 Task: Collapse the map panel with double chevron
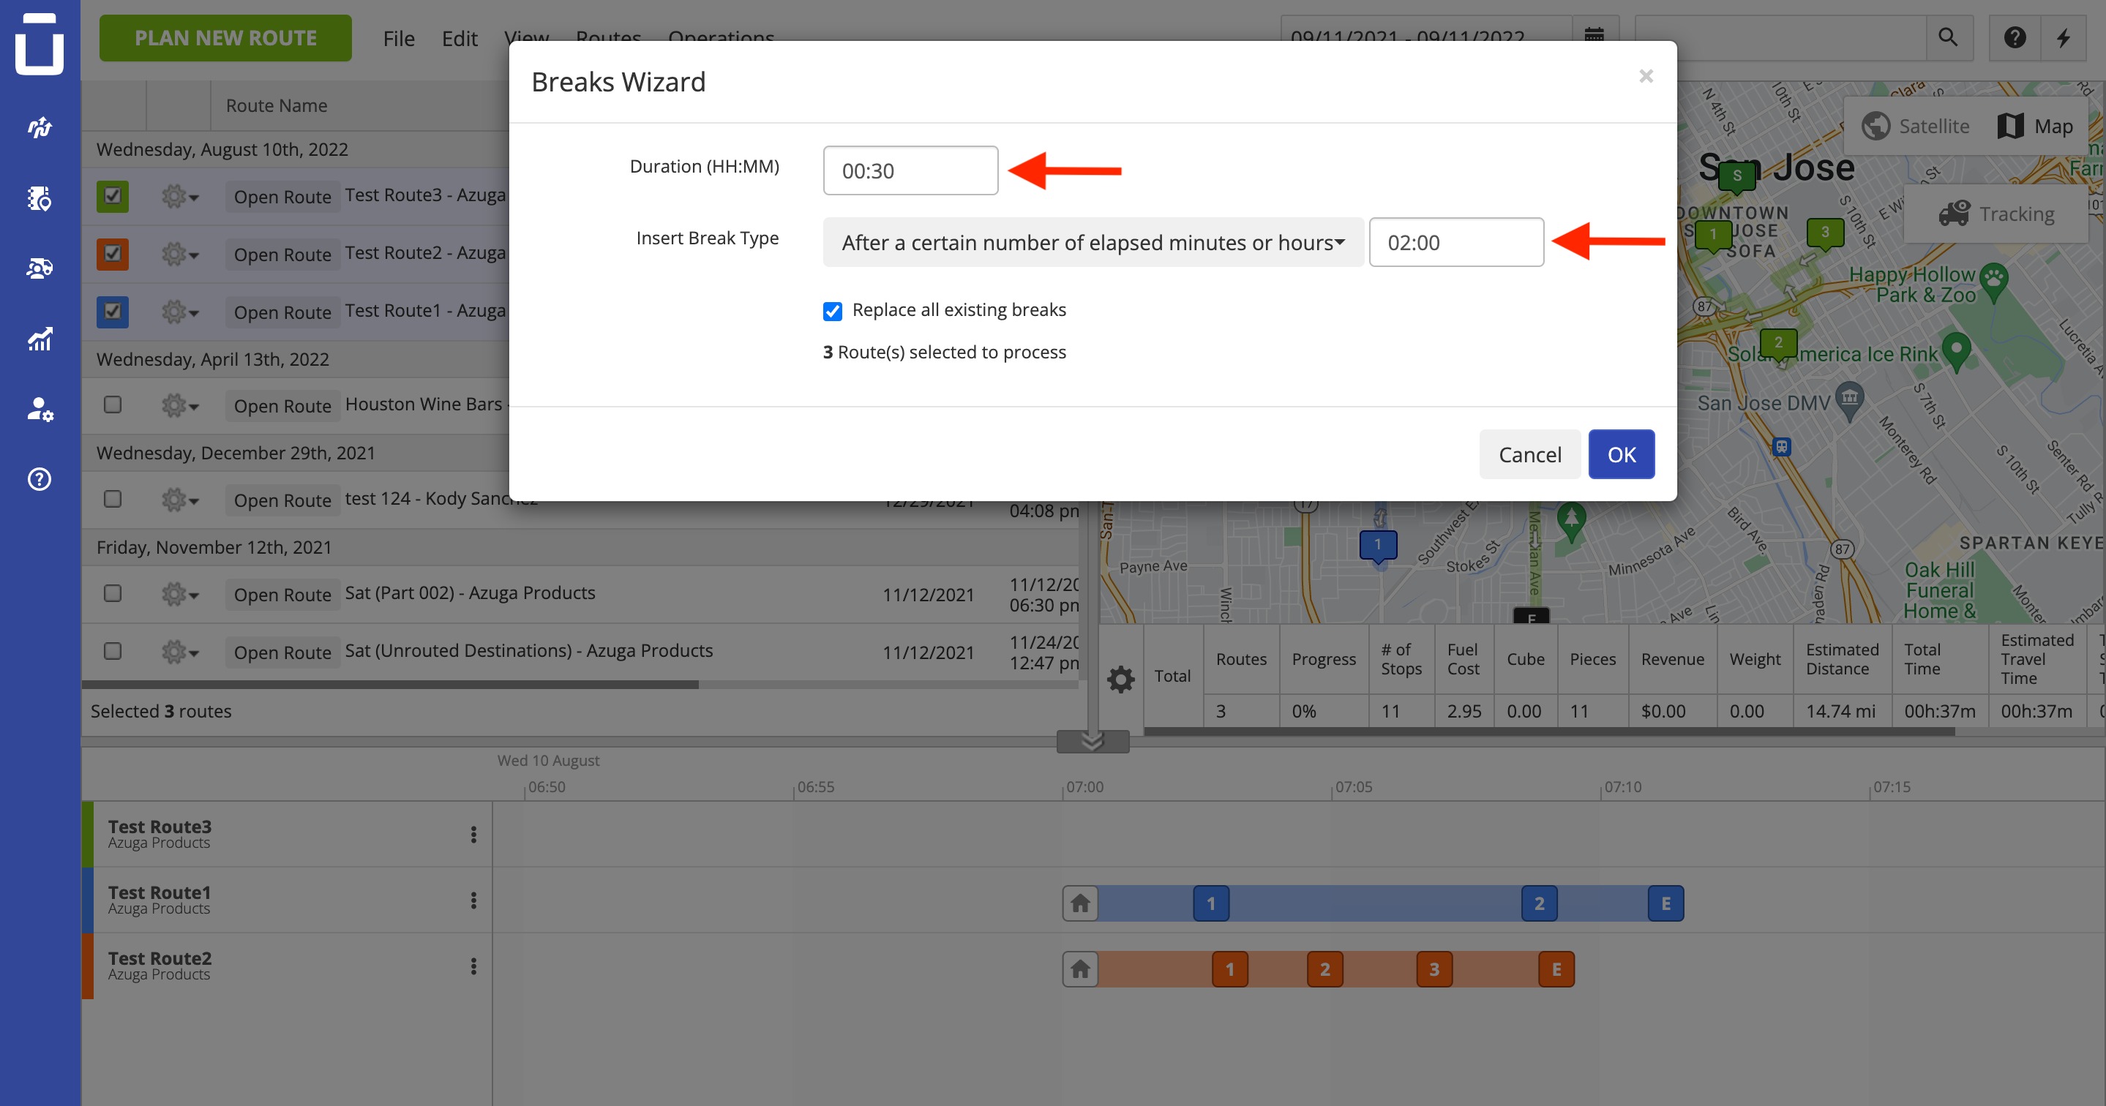coord(1093,742)
